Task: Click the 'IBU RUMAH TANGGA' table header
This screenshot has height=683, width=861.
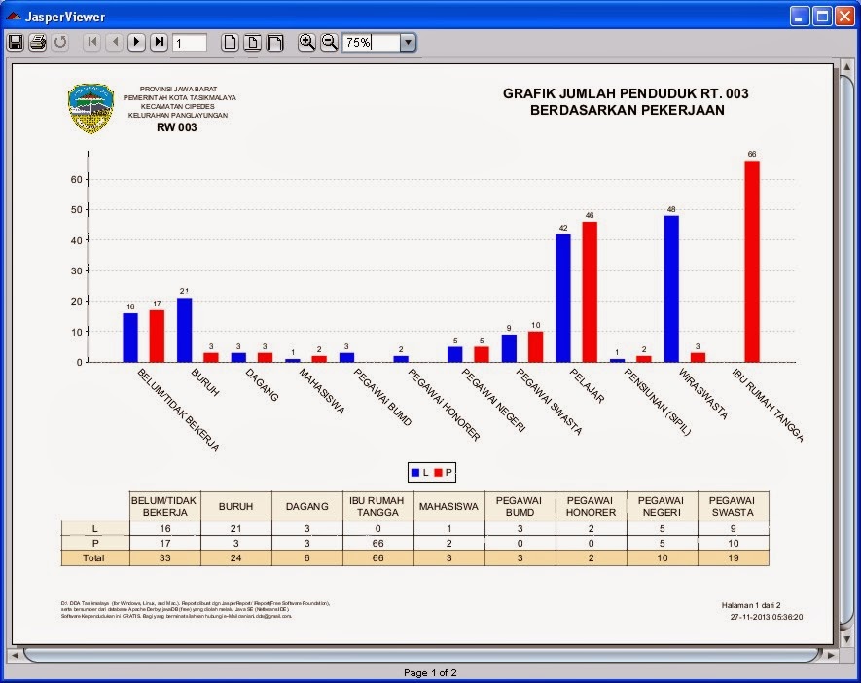Action: (377, 506)
